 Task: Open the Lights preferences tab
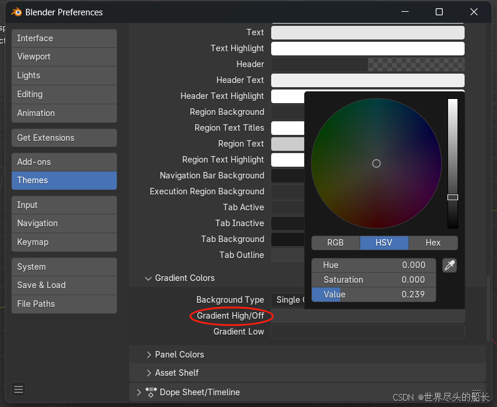click(64, 75)
